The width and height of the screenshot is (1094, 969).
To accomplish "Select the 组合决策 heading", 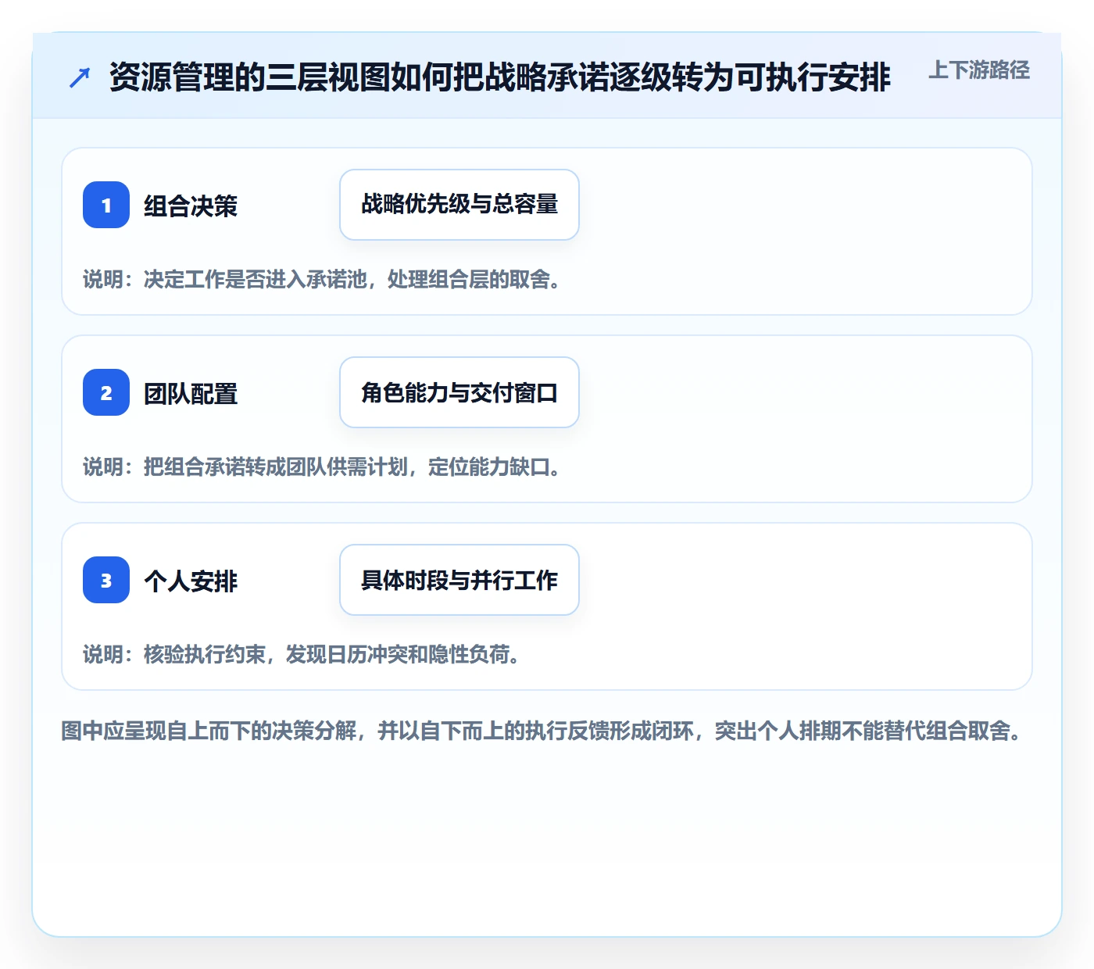I will tap(191, 206).
